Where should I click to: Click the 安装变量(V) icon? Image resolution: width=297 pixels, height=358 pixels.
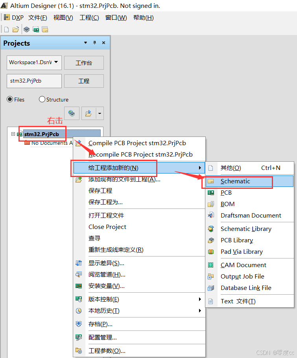[x=79, y=286]
